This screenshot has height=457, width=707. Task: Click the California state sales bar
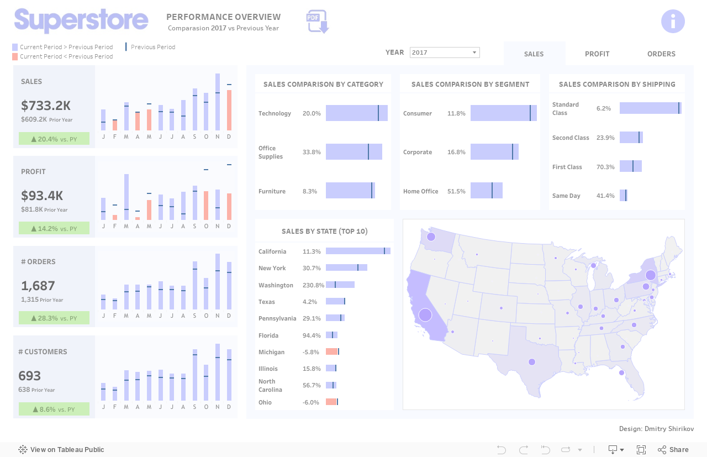click(x=358, y=251)
